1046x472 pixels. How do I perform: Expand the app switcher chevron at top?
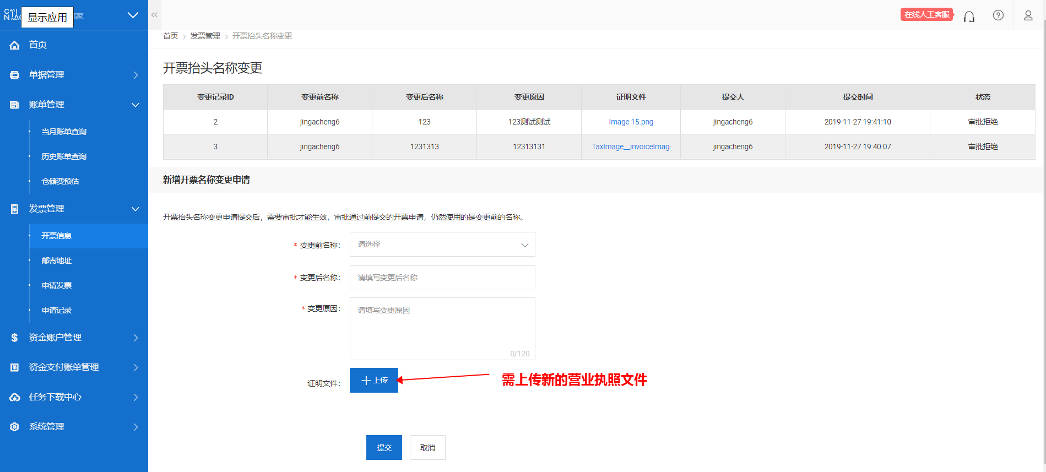point(133,15)
